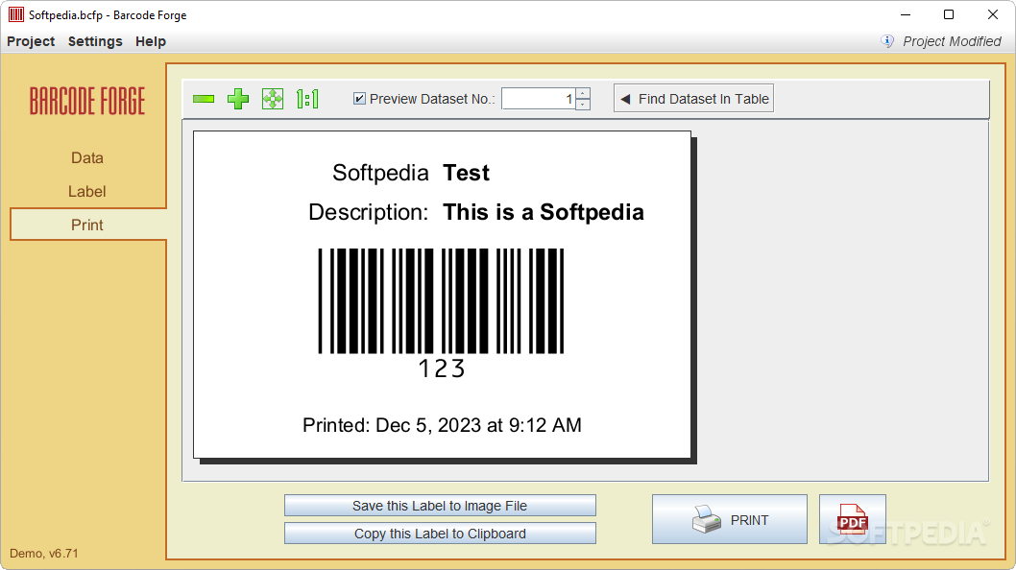Click the Barcode Forge logo
The image size is (1016, 570).
pos(87,101)
